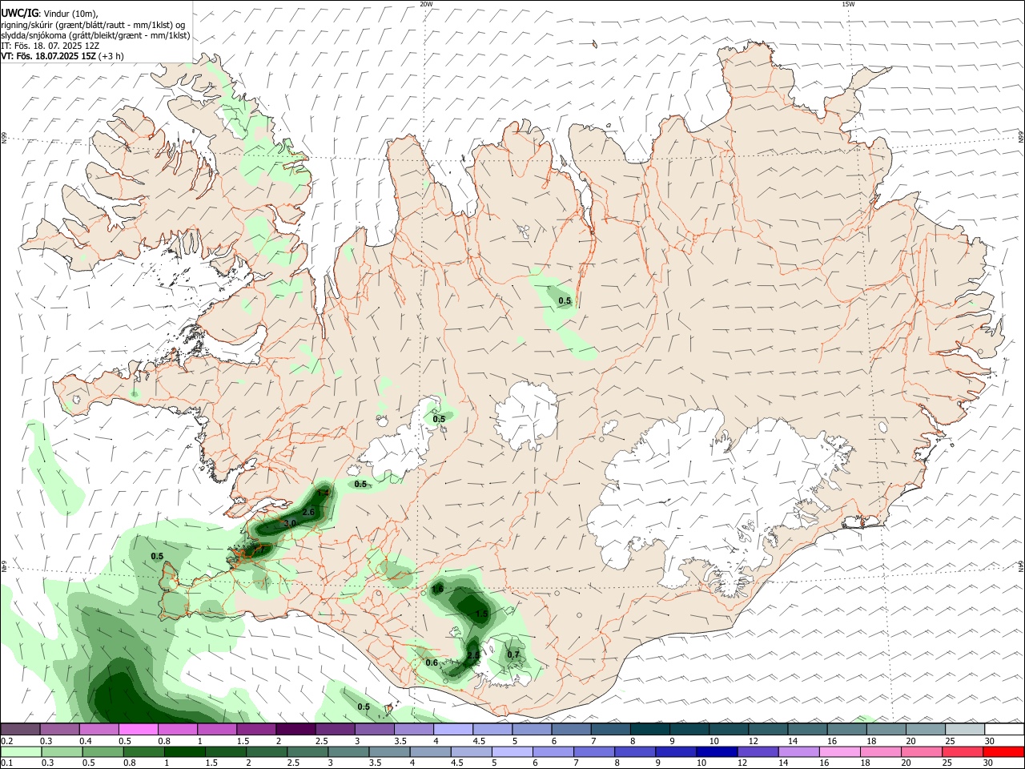Image resolution: width=1025 pixels, height=769 pixels.
Task: Click the IT: Fös. 18.07.2025 12Z line
Action: pyautogui.click(x=49, y=46)
